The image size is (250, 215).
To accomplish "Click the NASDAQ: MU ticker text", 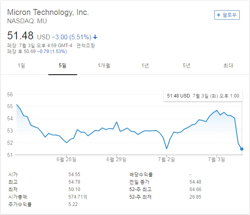I will coord(27,21).
